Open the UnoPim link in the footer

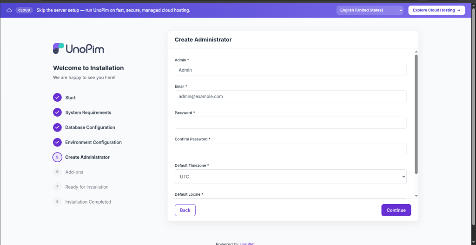pos(247,244)
